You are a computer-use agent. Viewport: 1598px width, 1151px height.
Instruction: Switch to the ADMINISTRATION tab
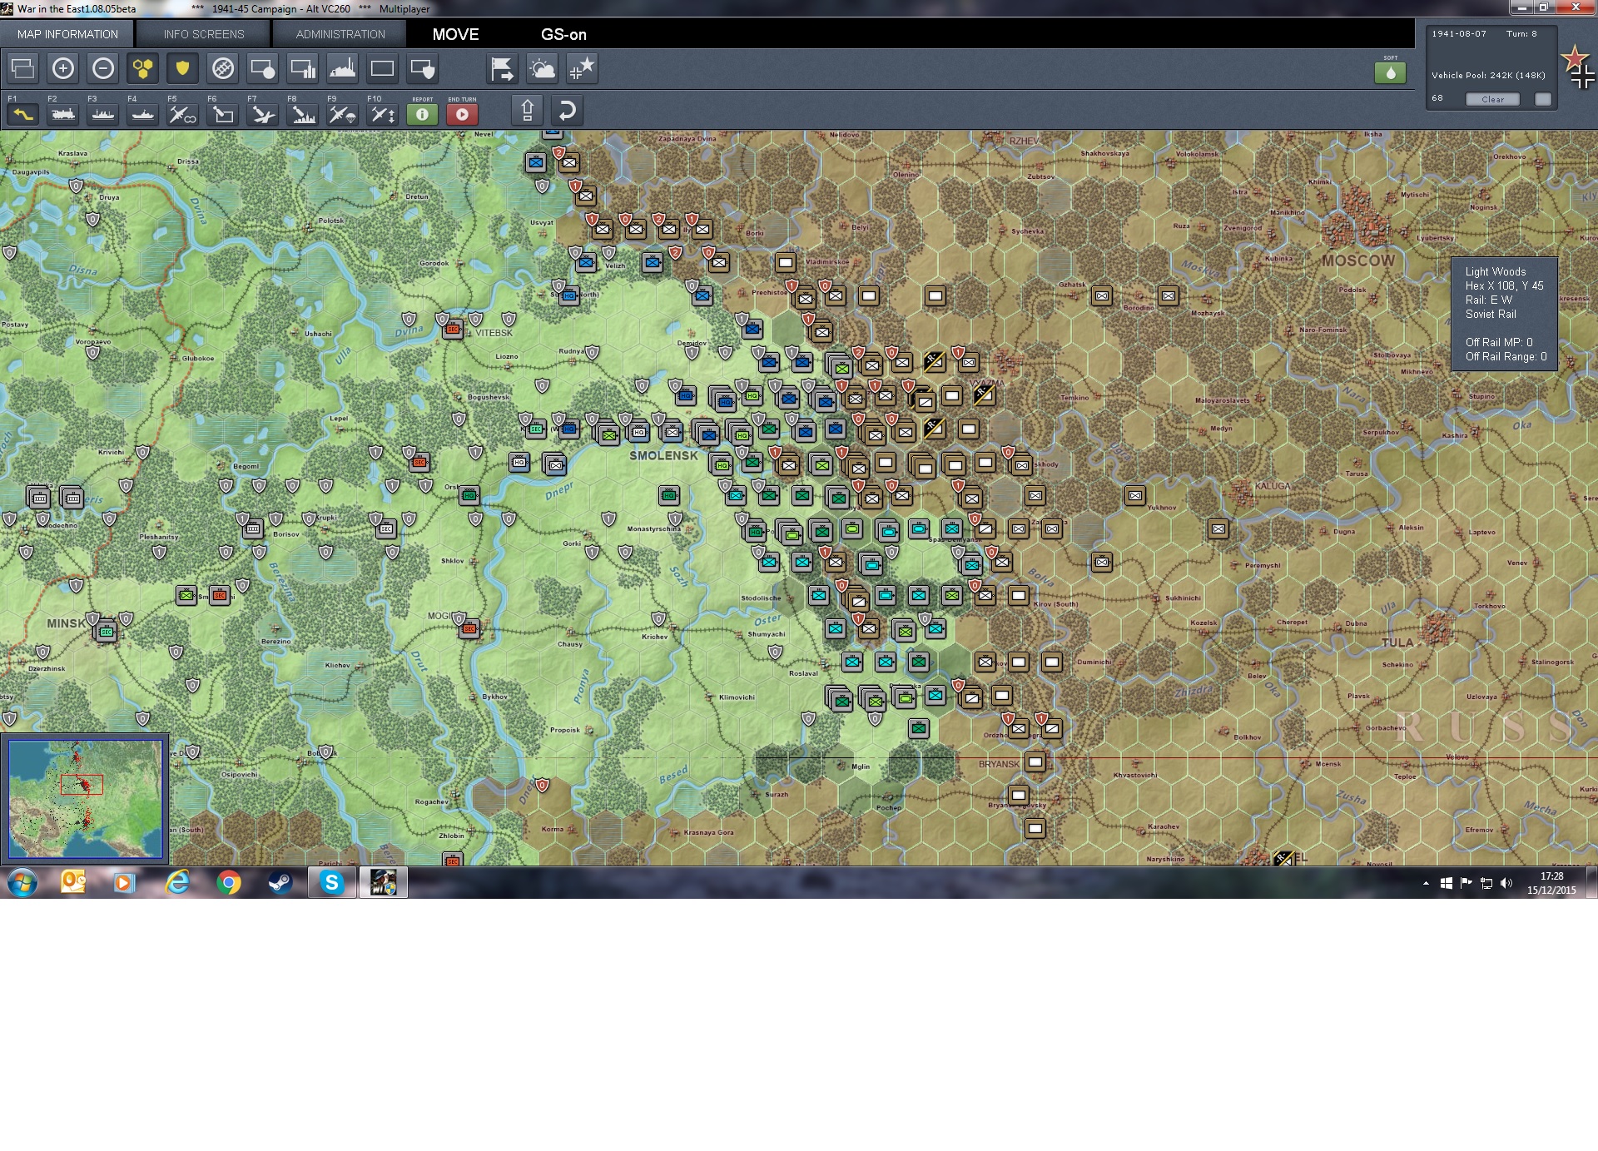tap(340, 34)
